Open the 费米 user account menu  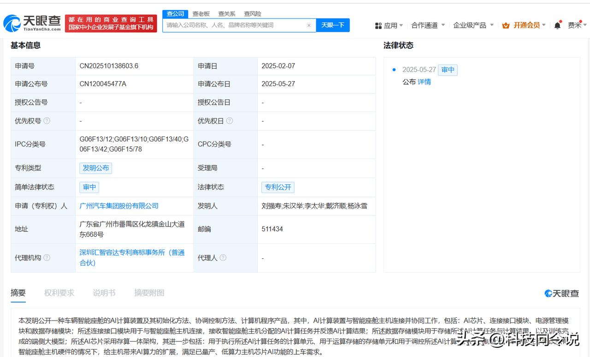577,25
